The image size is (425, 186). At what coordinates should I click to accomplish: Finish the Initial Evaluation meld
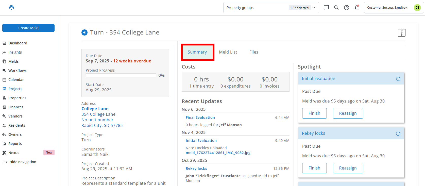(314, 113)
